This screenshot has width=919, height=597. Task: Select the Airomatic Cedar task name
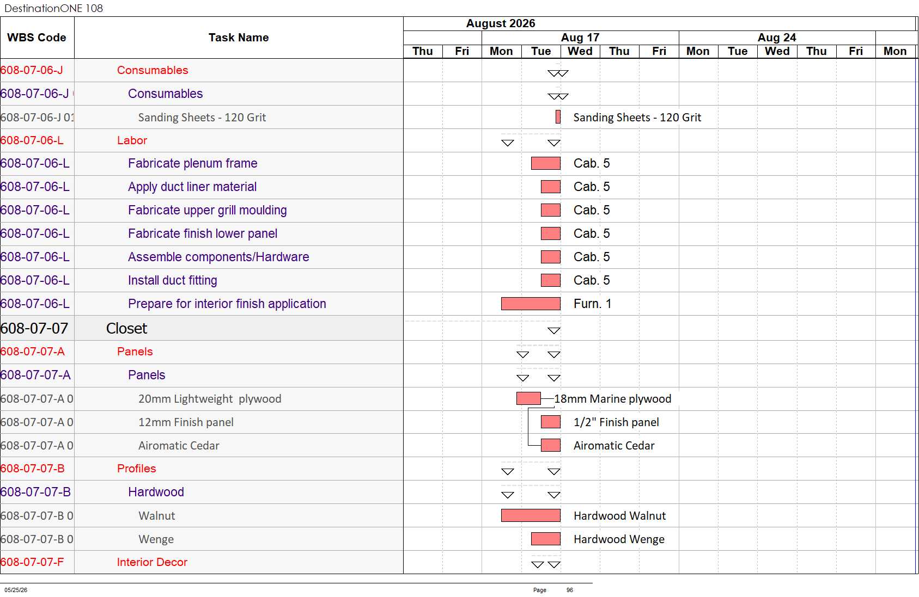(179, 446)
